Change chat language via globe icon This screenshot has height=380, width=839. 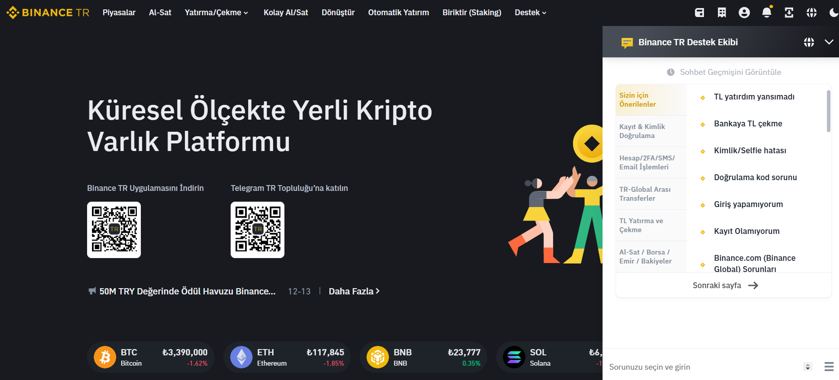click(809, 42)
